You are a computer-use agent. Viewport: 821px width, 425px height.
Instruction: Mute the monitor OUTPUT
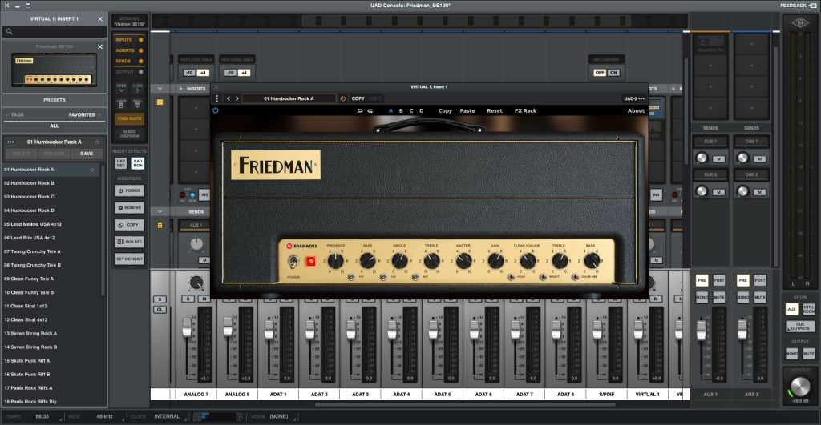(809, 354)
